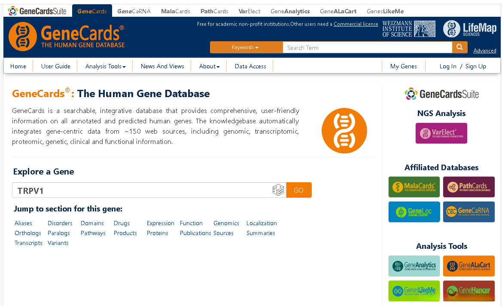
Task: Click the orange GO button
Action: 299,190
